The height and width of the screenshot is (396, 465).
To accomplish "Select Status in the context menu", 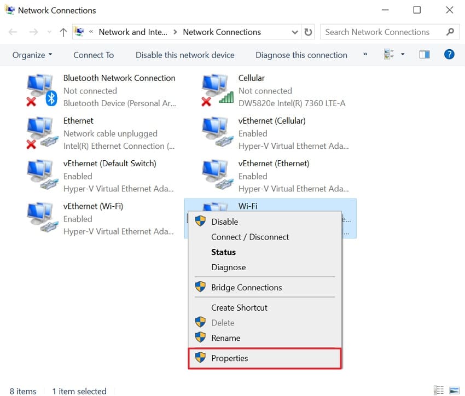I will [x=223, y=252].
